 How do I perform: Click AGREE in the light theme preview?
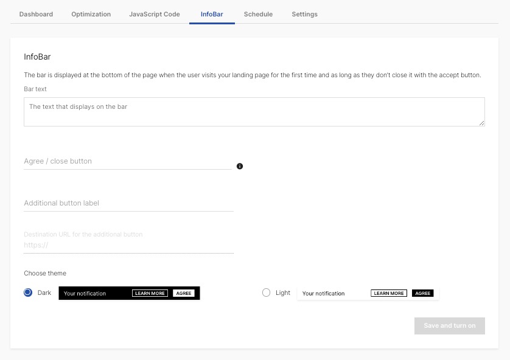(423, 292)
